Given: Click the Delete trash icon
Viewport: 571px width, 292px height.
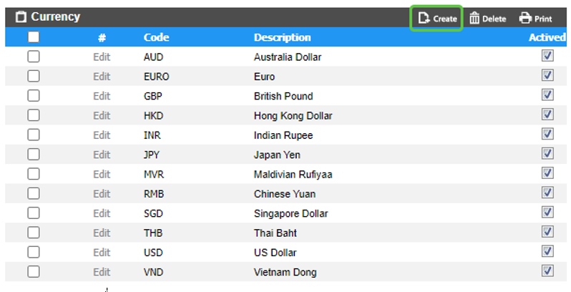Looking at the screenshot, I should (474, 19).
